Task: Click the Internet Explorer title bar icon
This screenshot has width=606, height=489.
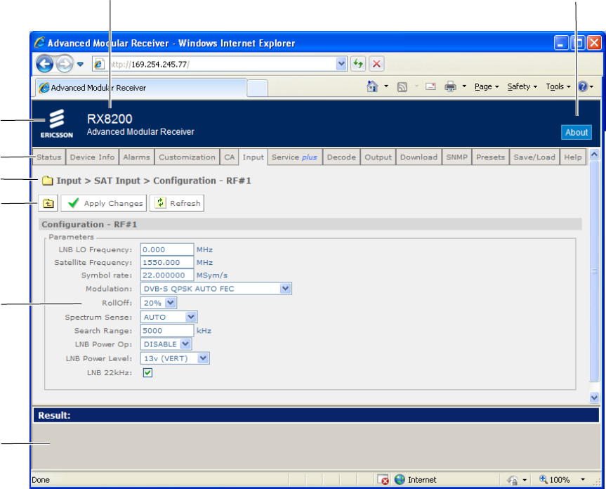Action: (x=39, y=43)
